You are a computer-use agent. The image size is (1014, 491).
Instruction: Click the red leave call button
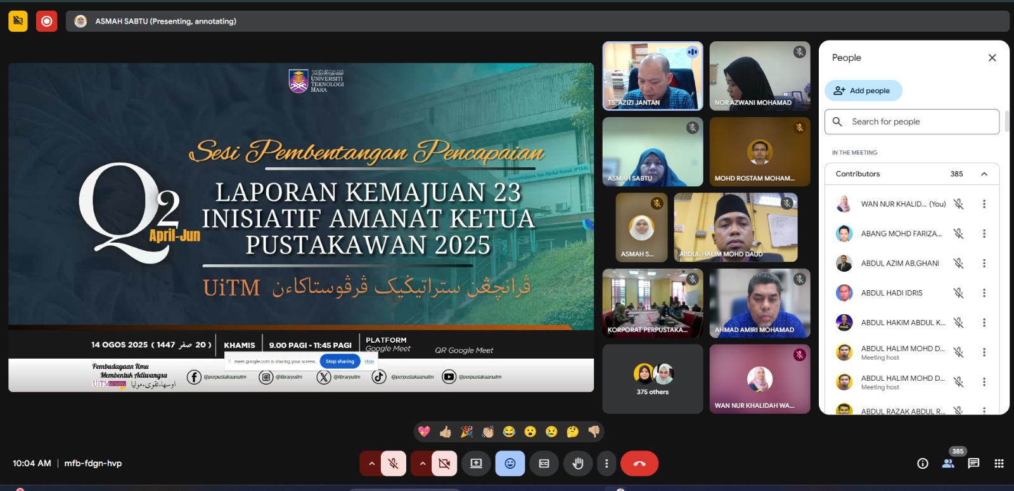tap(639, 464)
